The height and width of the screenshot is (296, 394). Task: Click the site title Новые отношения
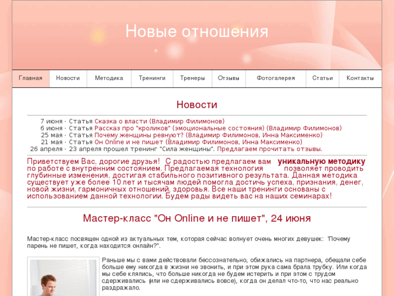point(197,32)
